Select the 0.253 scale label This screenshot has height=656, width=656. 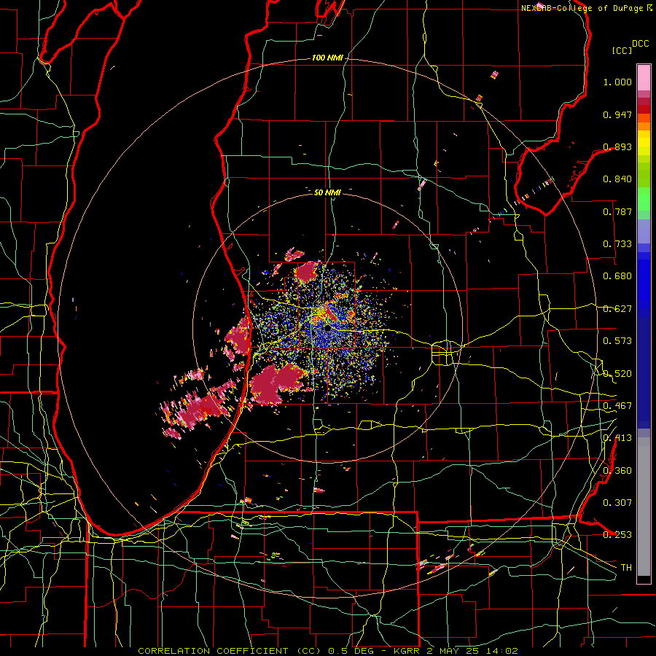click(617, 535)
